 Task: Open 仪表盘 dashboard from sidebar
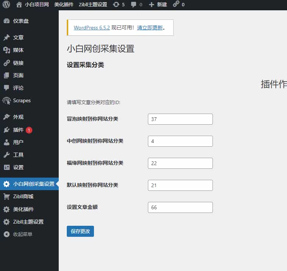click(x=21, y=21)
